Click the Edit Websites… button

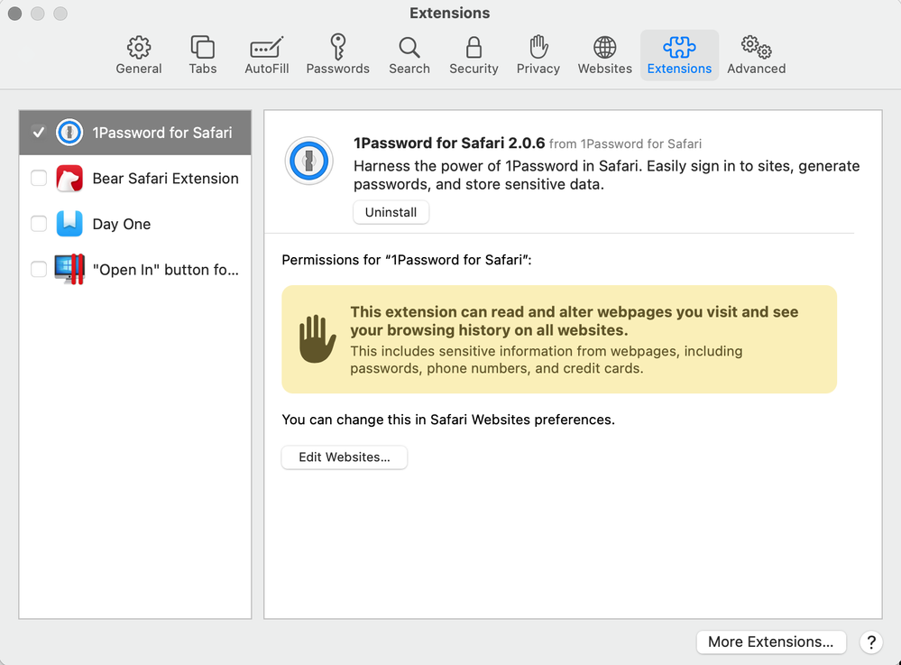coord(345,457)
